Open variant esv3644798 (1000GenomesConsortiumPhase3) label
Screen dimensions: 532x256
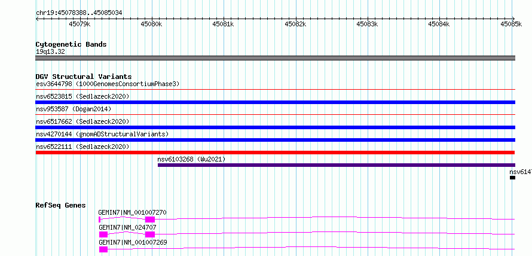(108, 84)
